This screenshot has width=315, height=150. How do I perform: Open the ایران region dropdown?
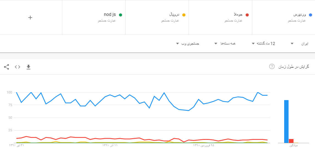click(299, 43)
